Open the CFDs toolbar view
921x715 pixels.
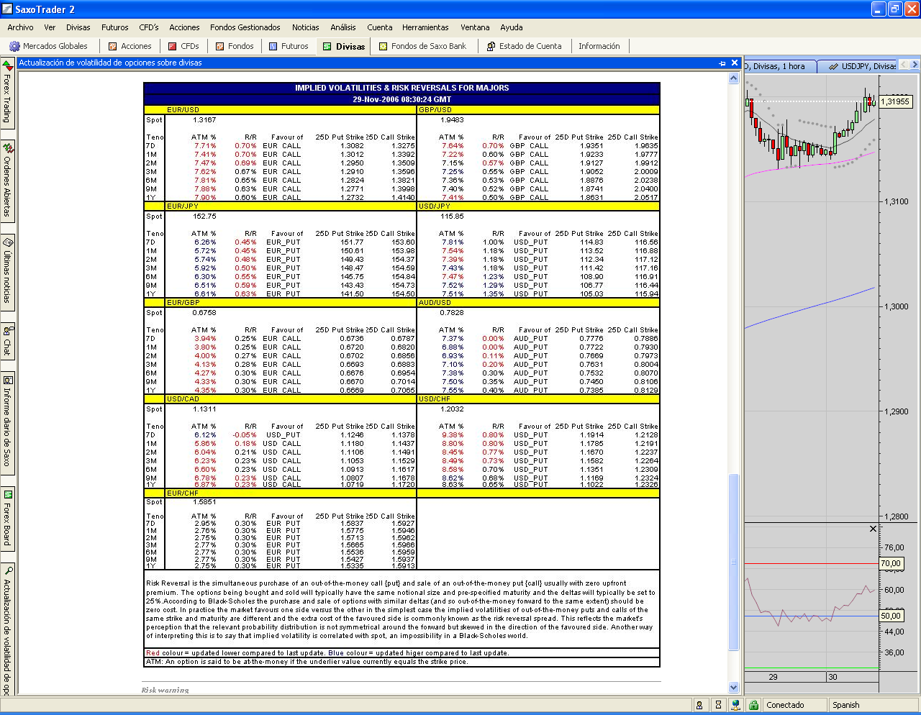183,46
